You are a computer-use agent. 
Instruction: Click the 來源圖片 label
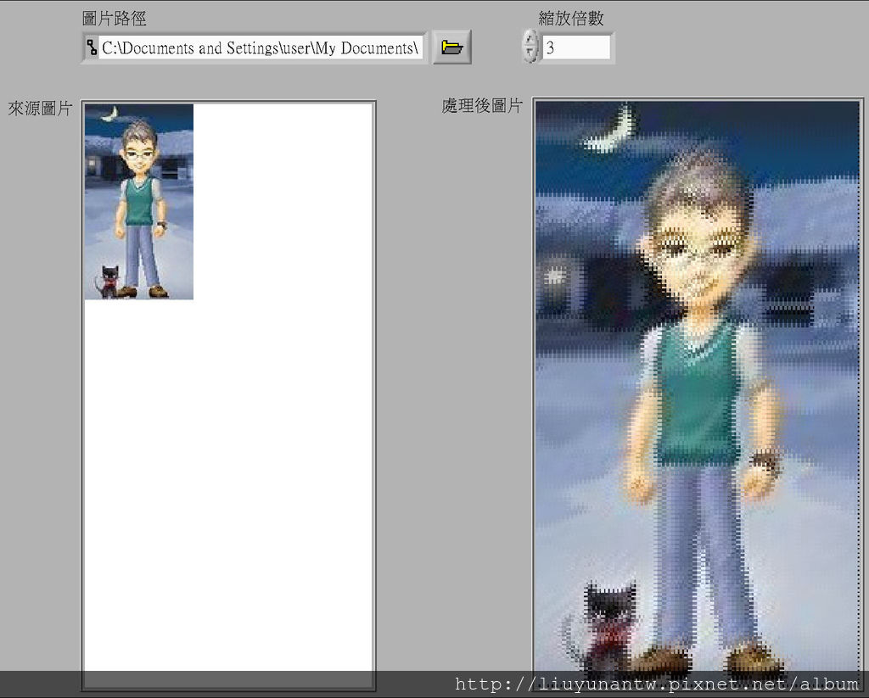40,109
